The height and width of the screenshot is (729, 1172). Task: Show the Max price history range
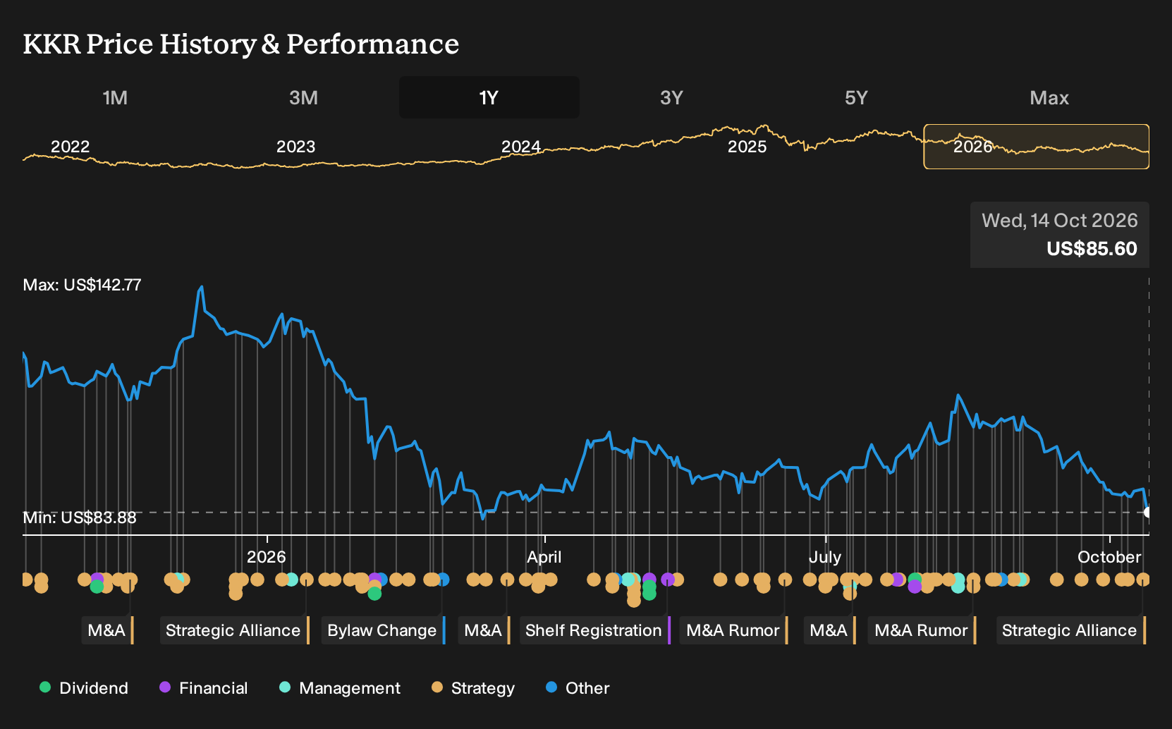pos(1049,97)
